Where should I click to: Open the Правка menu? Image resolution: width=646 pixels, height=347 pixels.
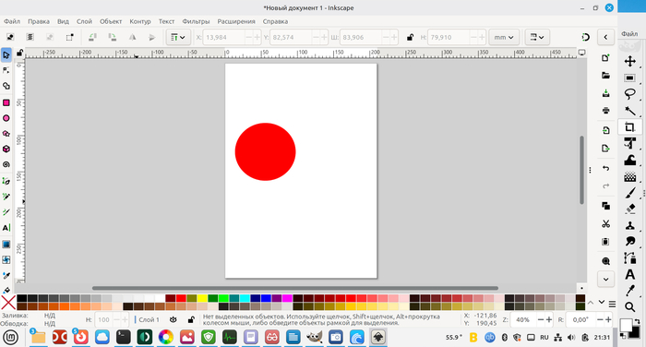pos(39,21)
